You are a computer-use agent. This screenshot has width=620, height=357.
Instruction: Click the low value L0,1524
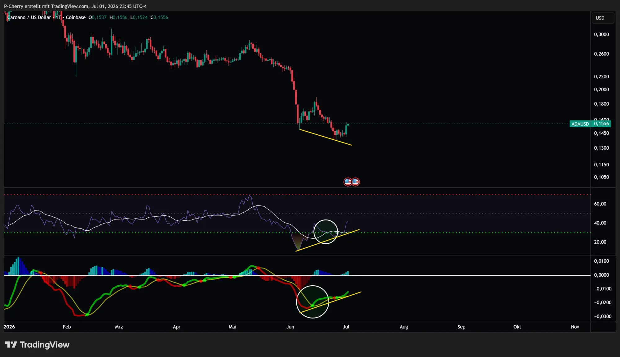click(x=139, y=17)
